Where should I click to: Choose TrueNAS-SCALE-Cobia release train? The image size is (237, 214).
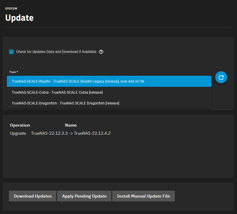pos(109,92)
